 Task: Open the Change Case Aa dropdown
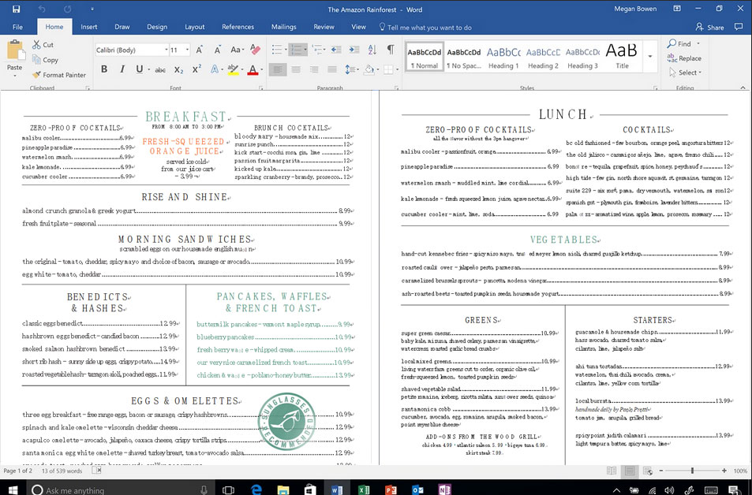pos(237,50)
